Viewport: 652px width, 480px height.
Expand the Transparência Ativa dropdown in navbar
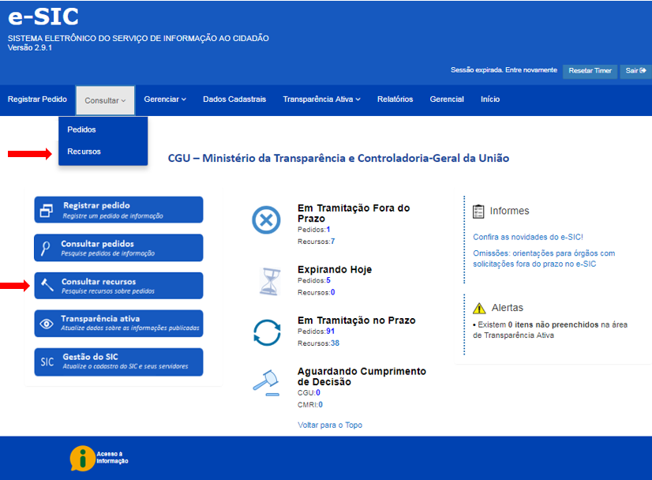coord(321,99)
